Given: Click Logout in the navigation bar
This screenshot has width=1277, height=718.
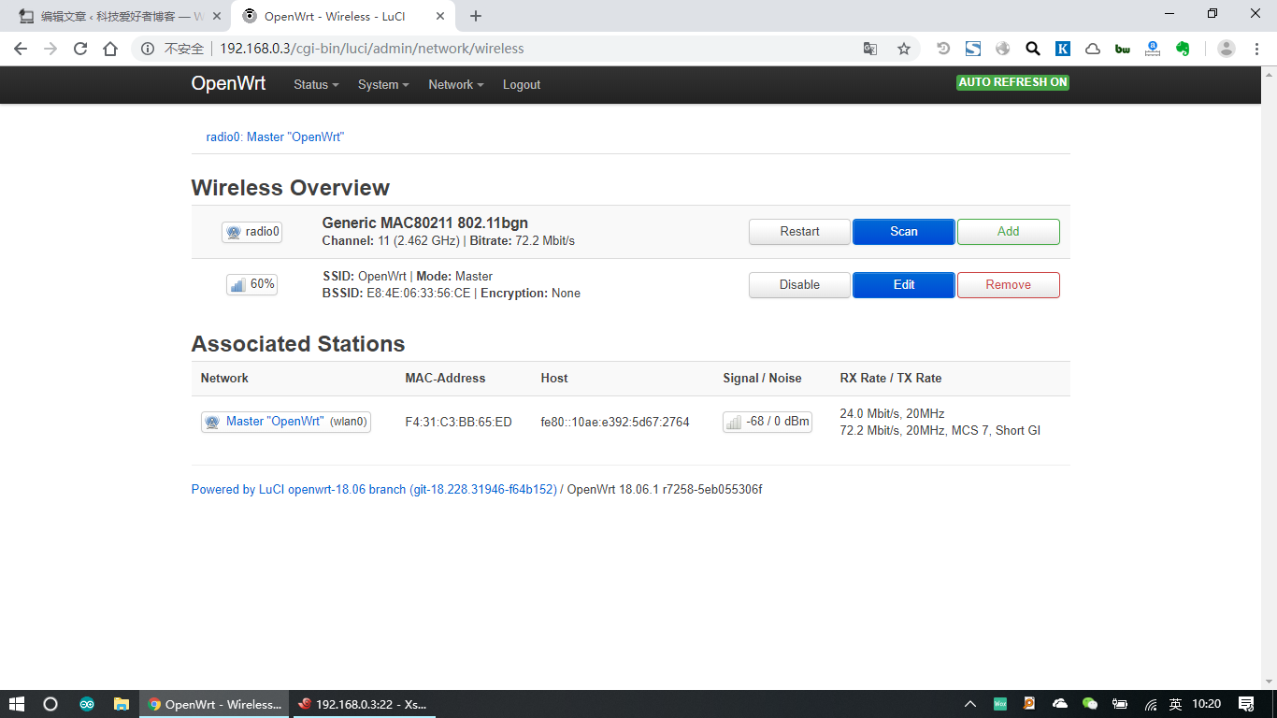Looking at the screenshot, I should (522, 85).
